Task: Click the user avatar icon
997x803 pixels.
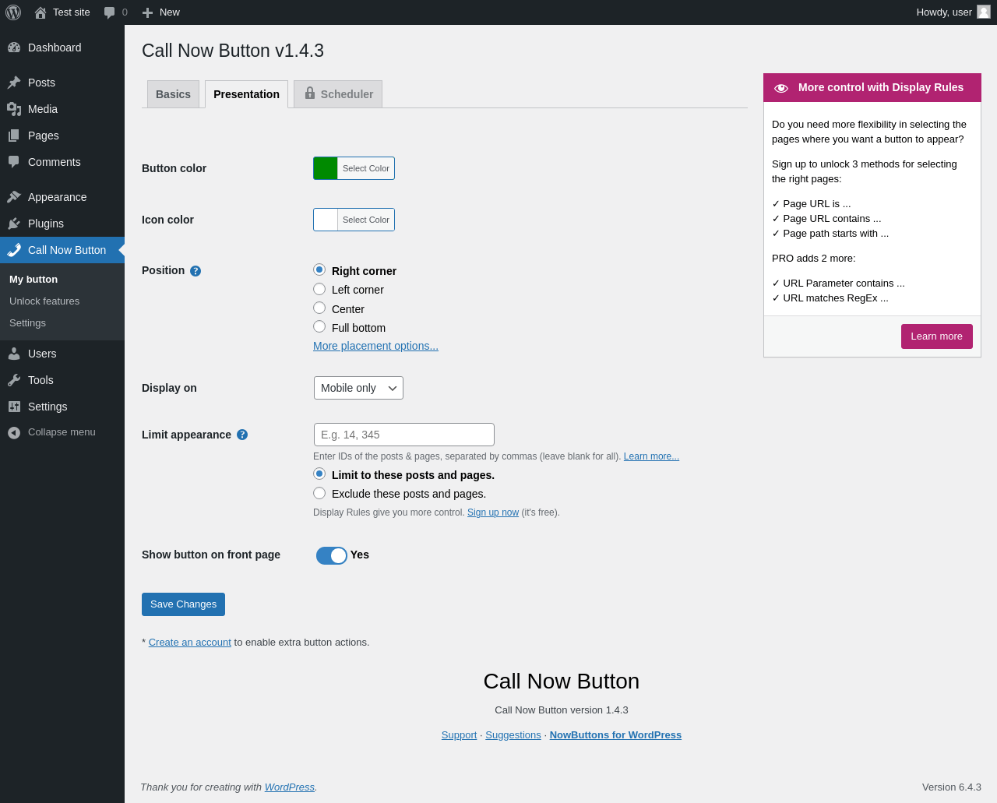Action: (984, 12)
